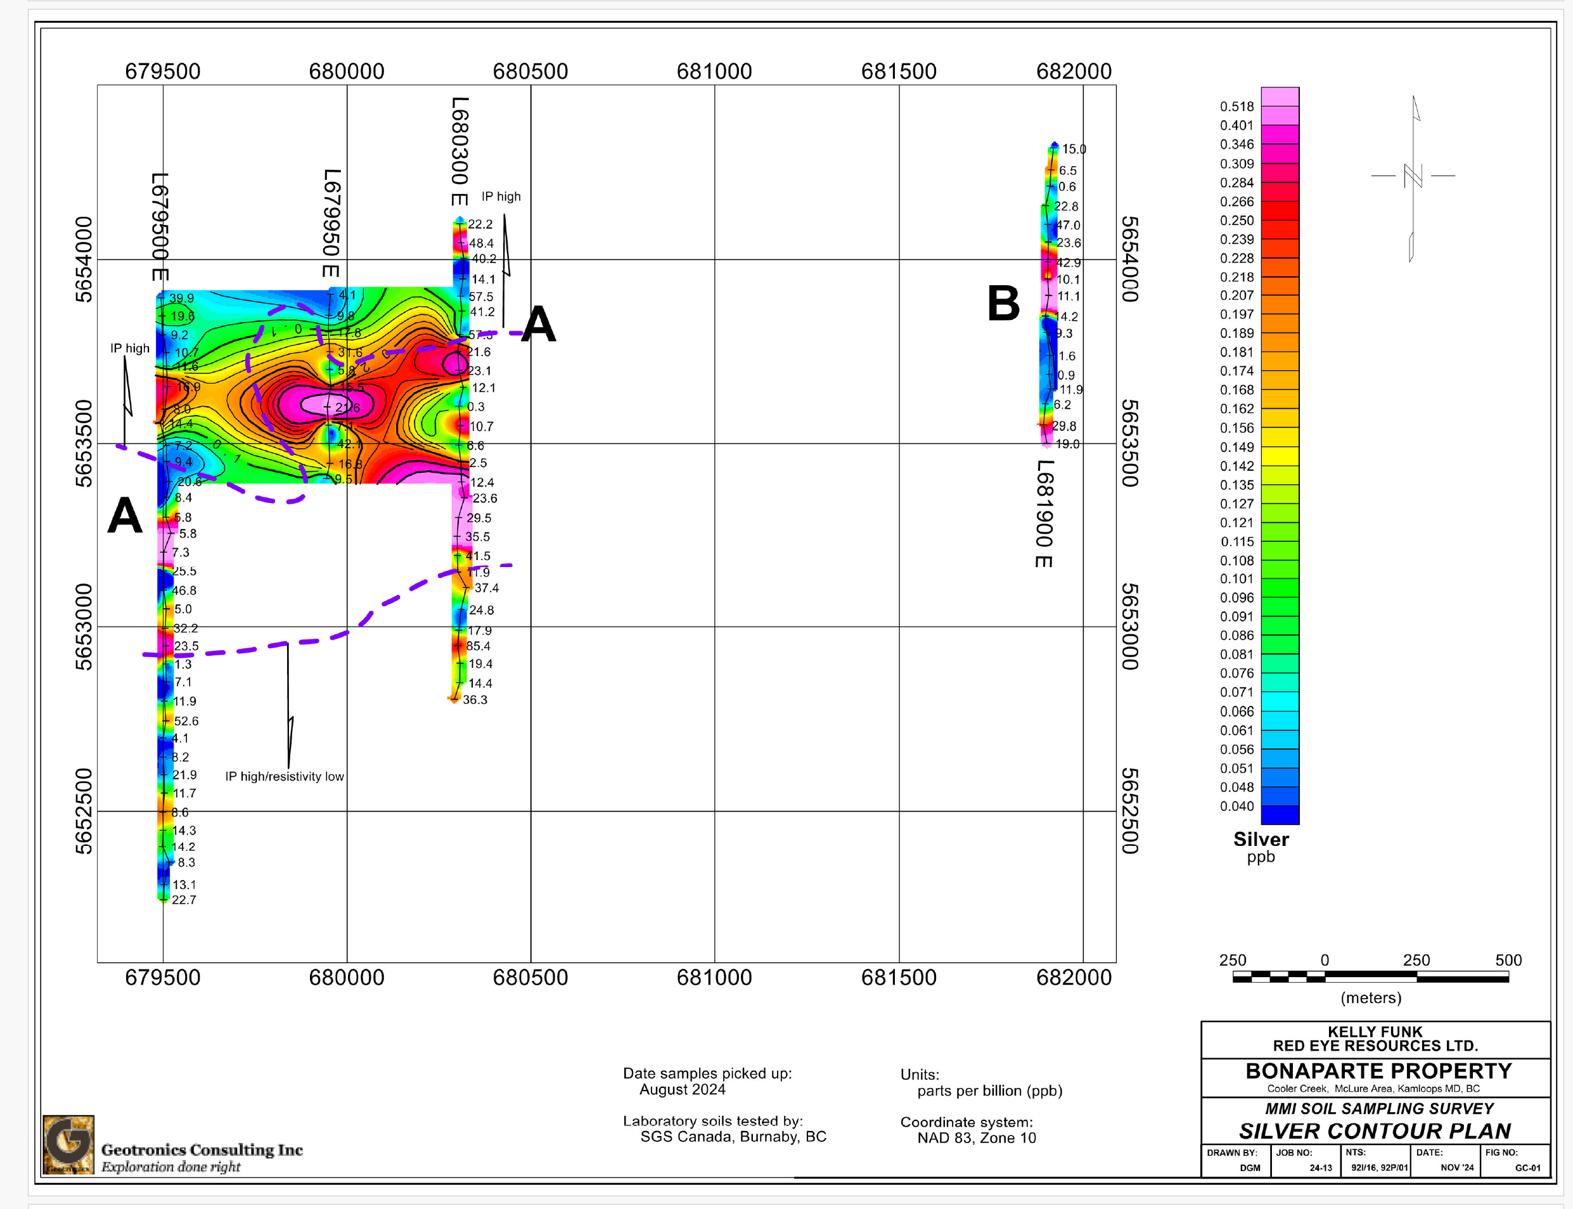Click the 'SGS Canada, Burnaby, BC' laboratory text

(x=733, y=1137)
